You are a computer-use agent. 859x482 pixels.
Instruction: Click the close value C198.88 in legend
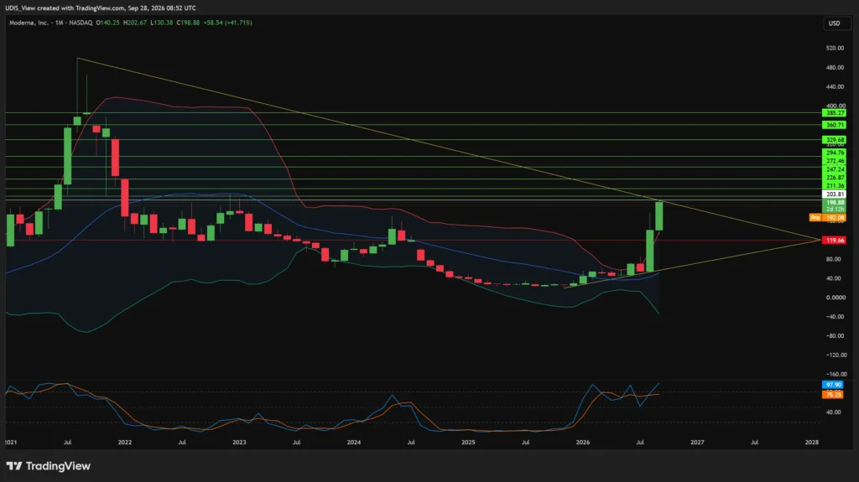pos(188,23)
